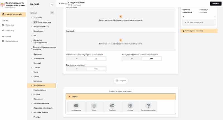Viewport: 223px width, 120px height.
Task: Open Контент Менеджер in sidebar
Action: [13, 14]
